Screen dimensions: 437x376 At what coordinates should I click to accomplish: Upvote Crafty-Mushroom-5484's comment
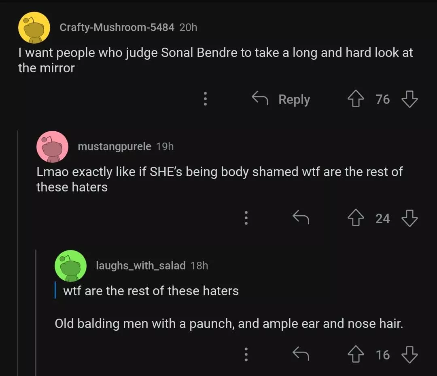356,99
